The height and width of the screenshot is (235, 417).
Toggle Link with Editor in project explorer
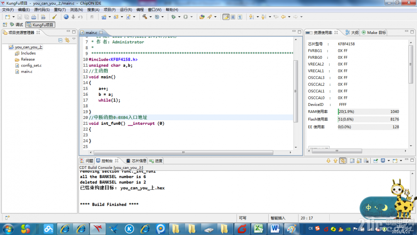(67, 40)
